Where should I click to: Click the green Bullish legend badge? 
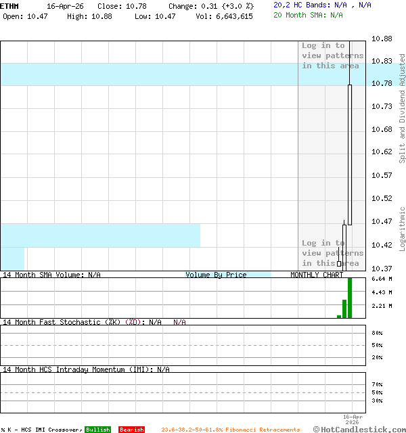click(97, 430)
